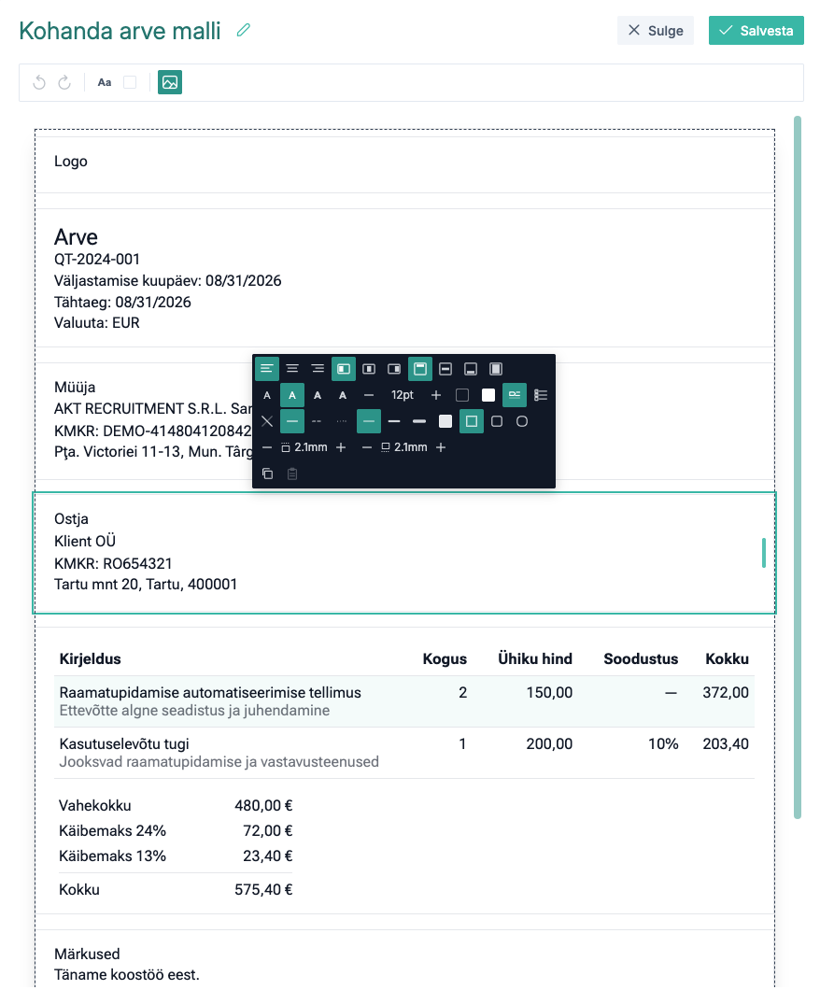Click the Käibemaks 24% line
Screen dimensions: 820x1004
point(176,831)
